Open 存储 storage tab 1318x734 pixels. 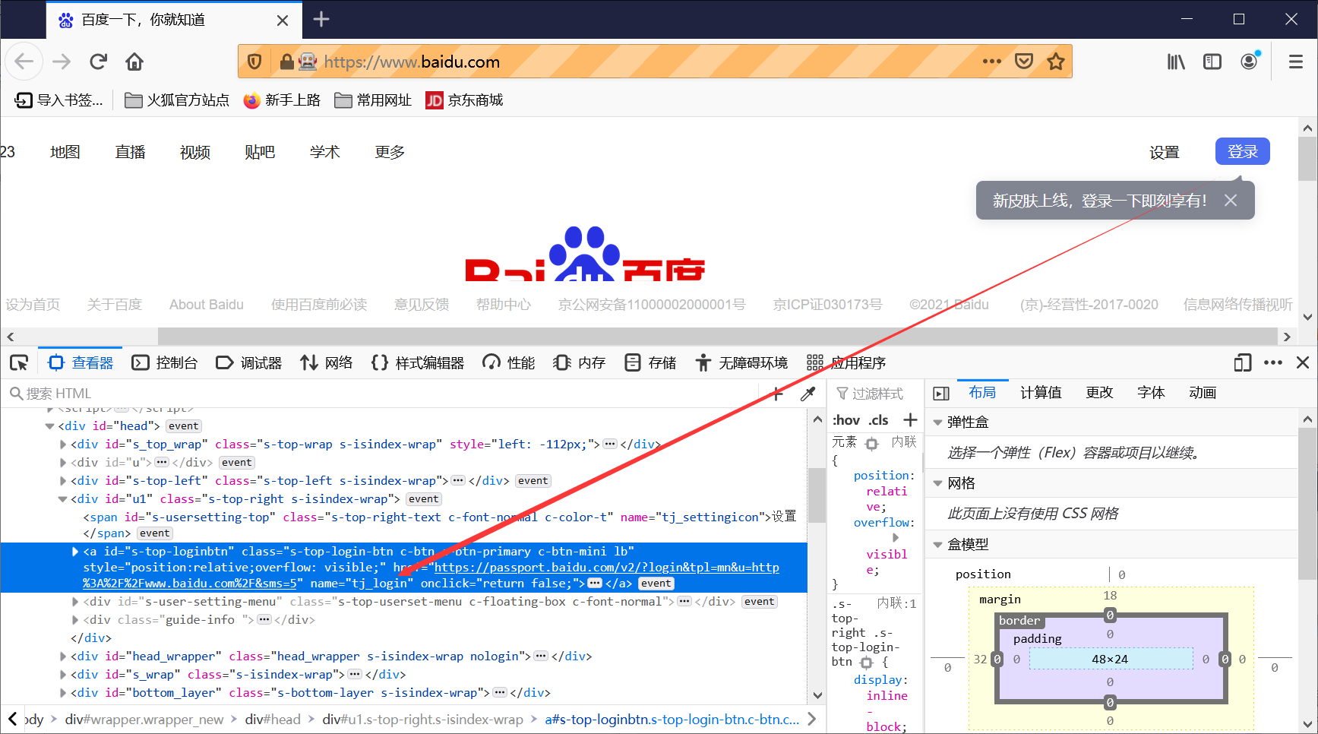coord(650,363)
